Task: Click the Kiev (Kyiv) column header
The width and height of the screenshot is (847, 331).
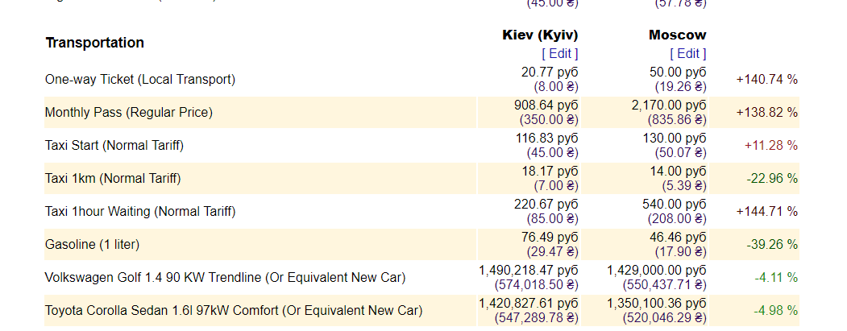Action: pyautogui.click(x=540, y=35)
